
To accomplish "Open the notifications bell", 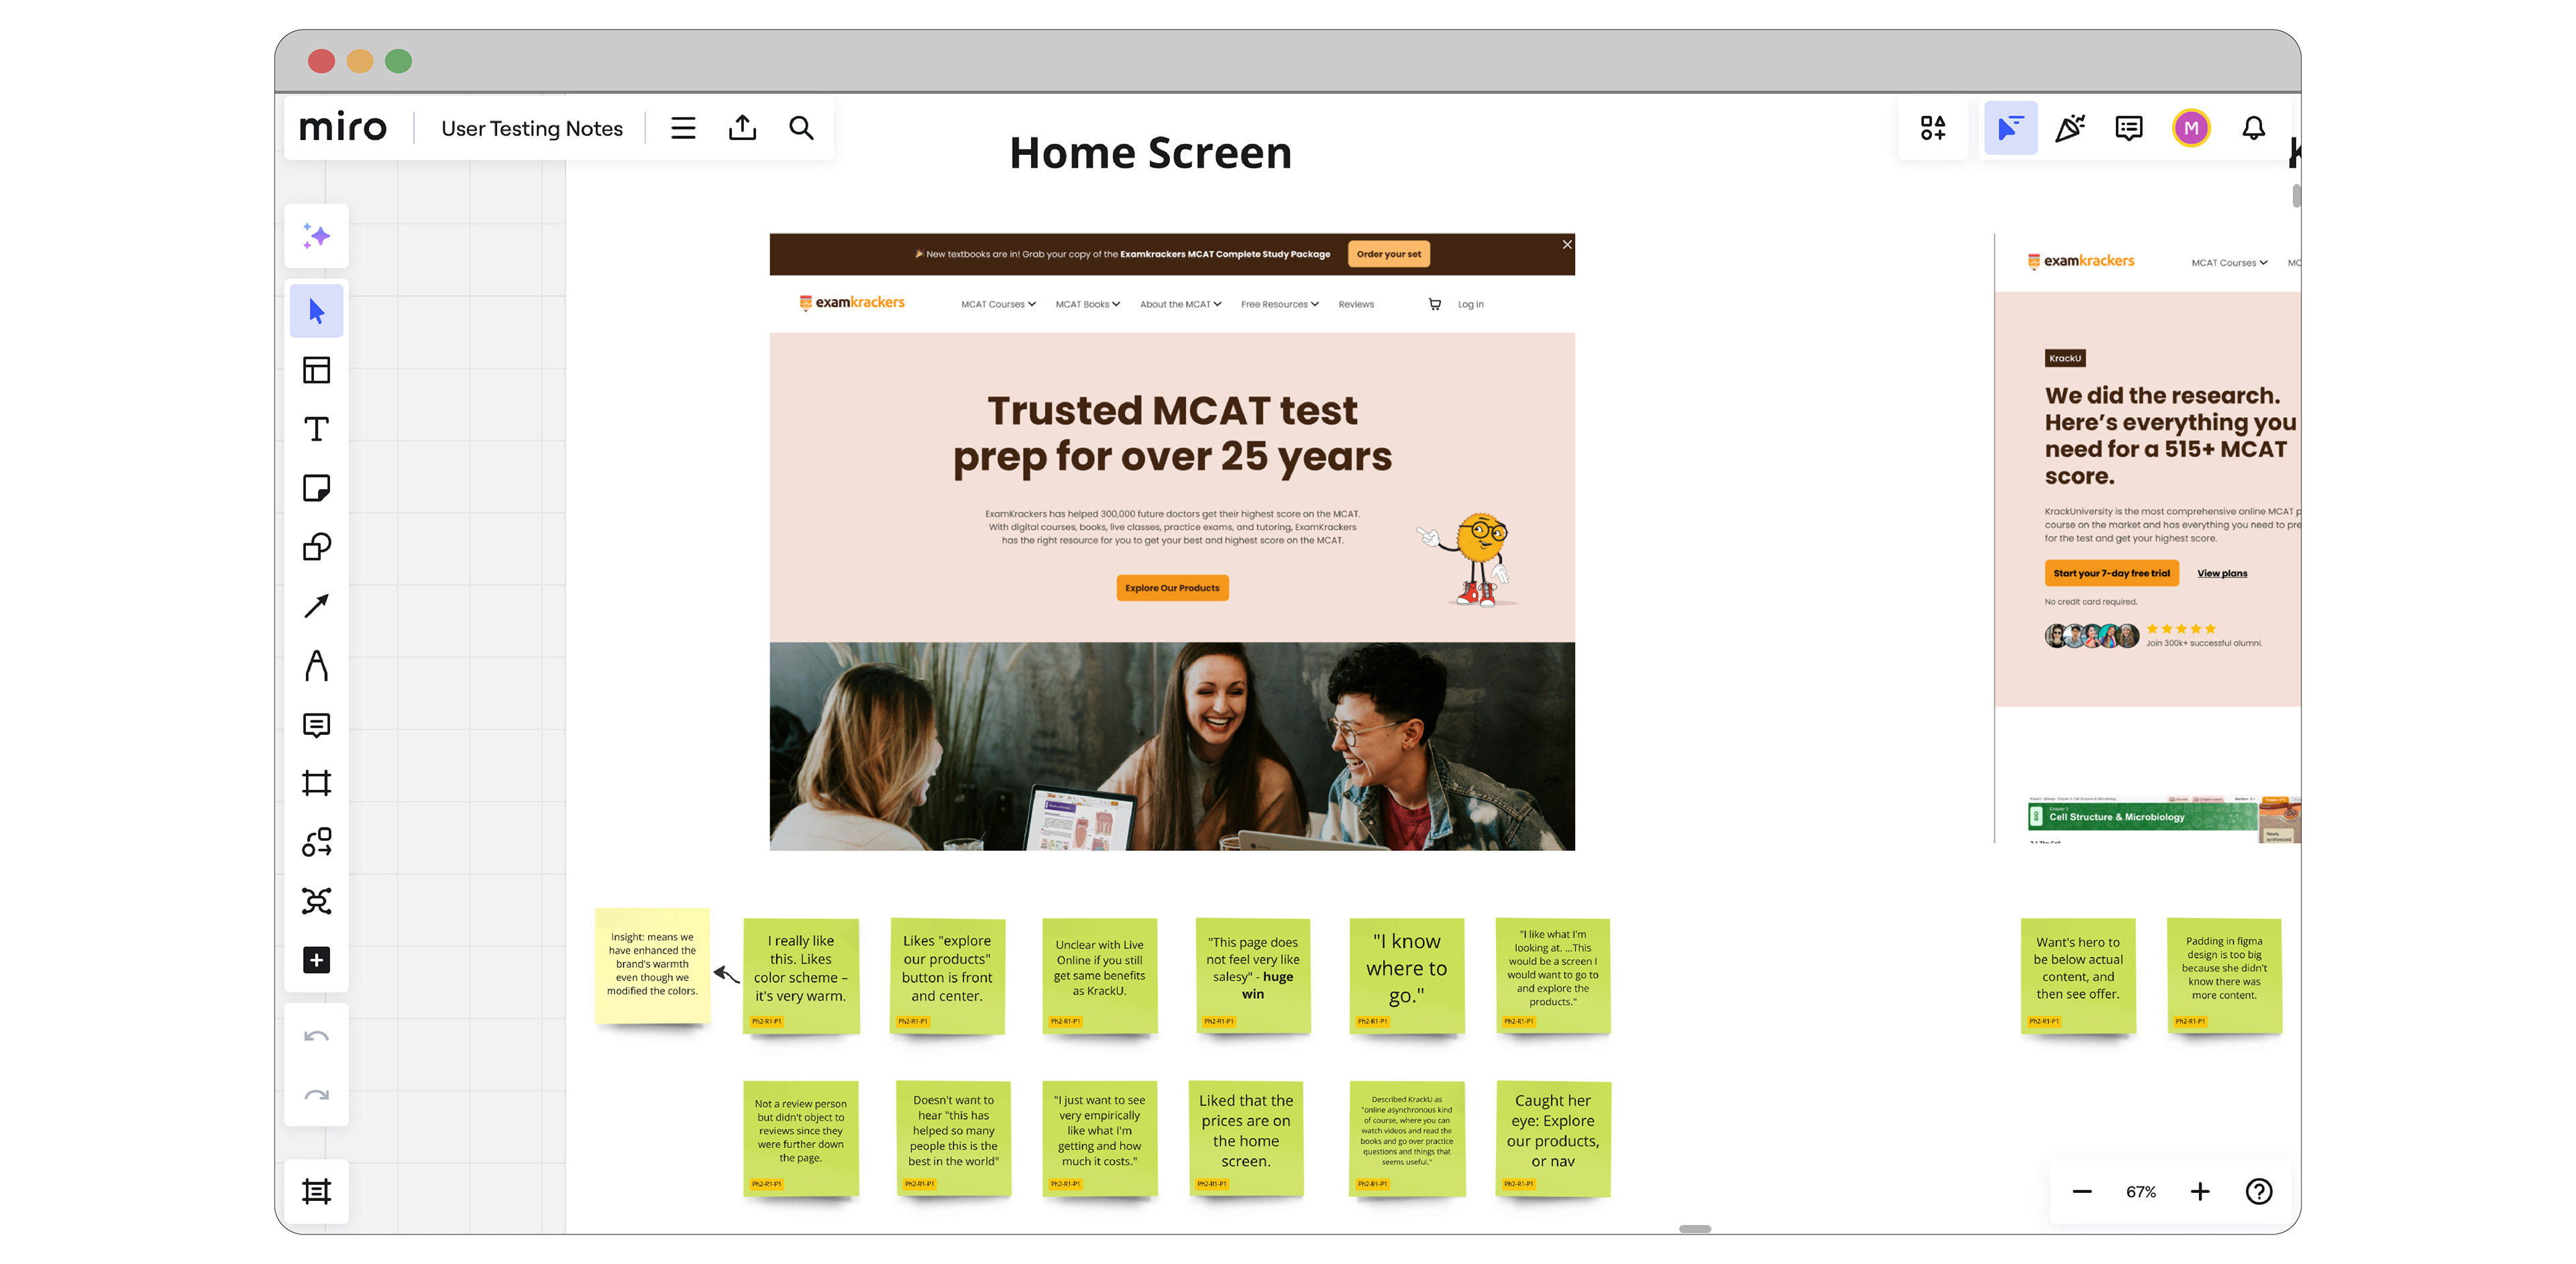I will tap(2253, 128).
